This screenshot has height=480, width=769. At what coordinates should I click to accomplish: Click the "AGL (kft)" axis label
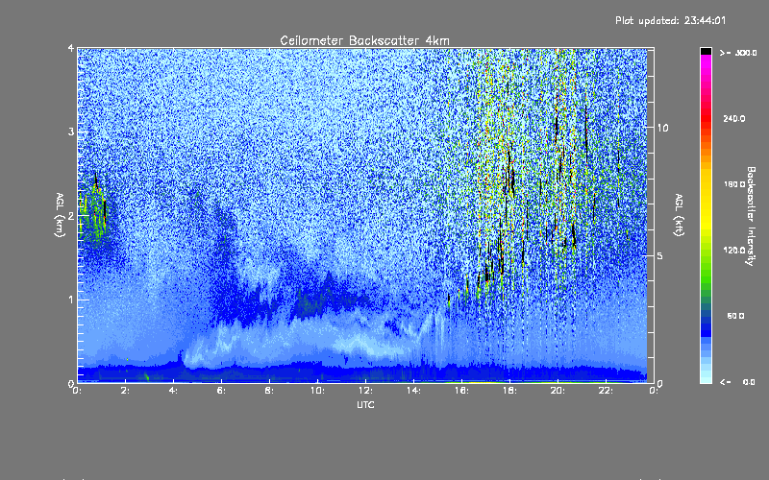tap(679, 214)
